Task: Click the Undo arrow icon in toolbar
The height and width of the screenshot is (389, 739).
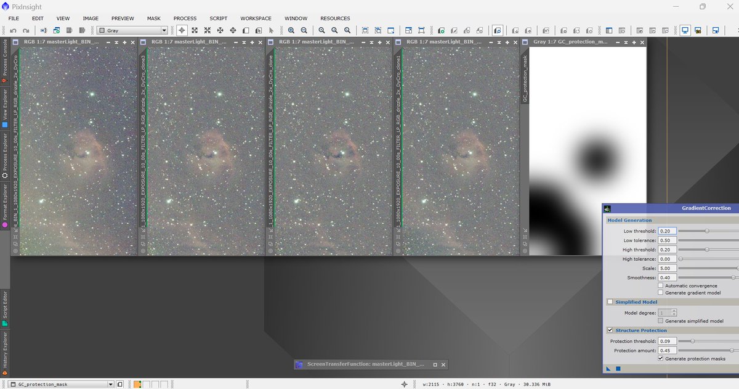Action: [13, 30]
